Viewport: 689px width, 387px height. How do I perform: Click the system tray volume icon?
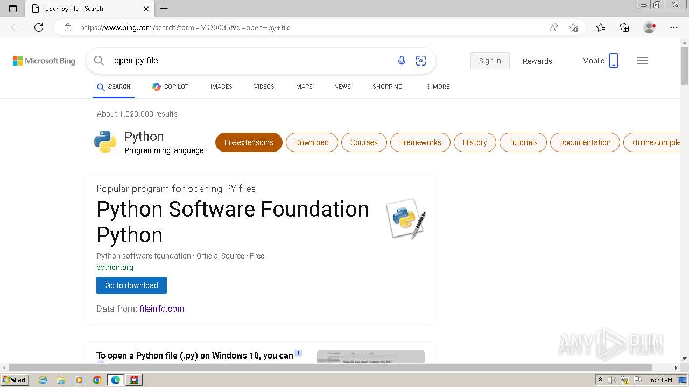(612, 380)
